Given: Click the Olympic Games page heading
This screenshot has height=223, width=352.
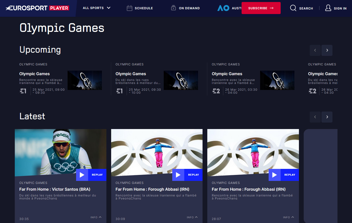Looking at the screenshot, I should [62, 28].
